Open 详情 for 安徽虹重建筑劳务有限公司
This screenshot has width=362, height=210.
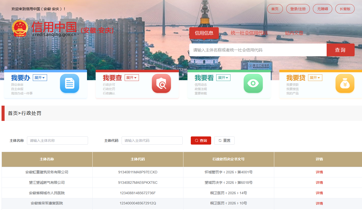coord(319,172)
